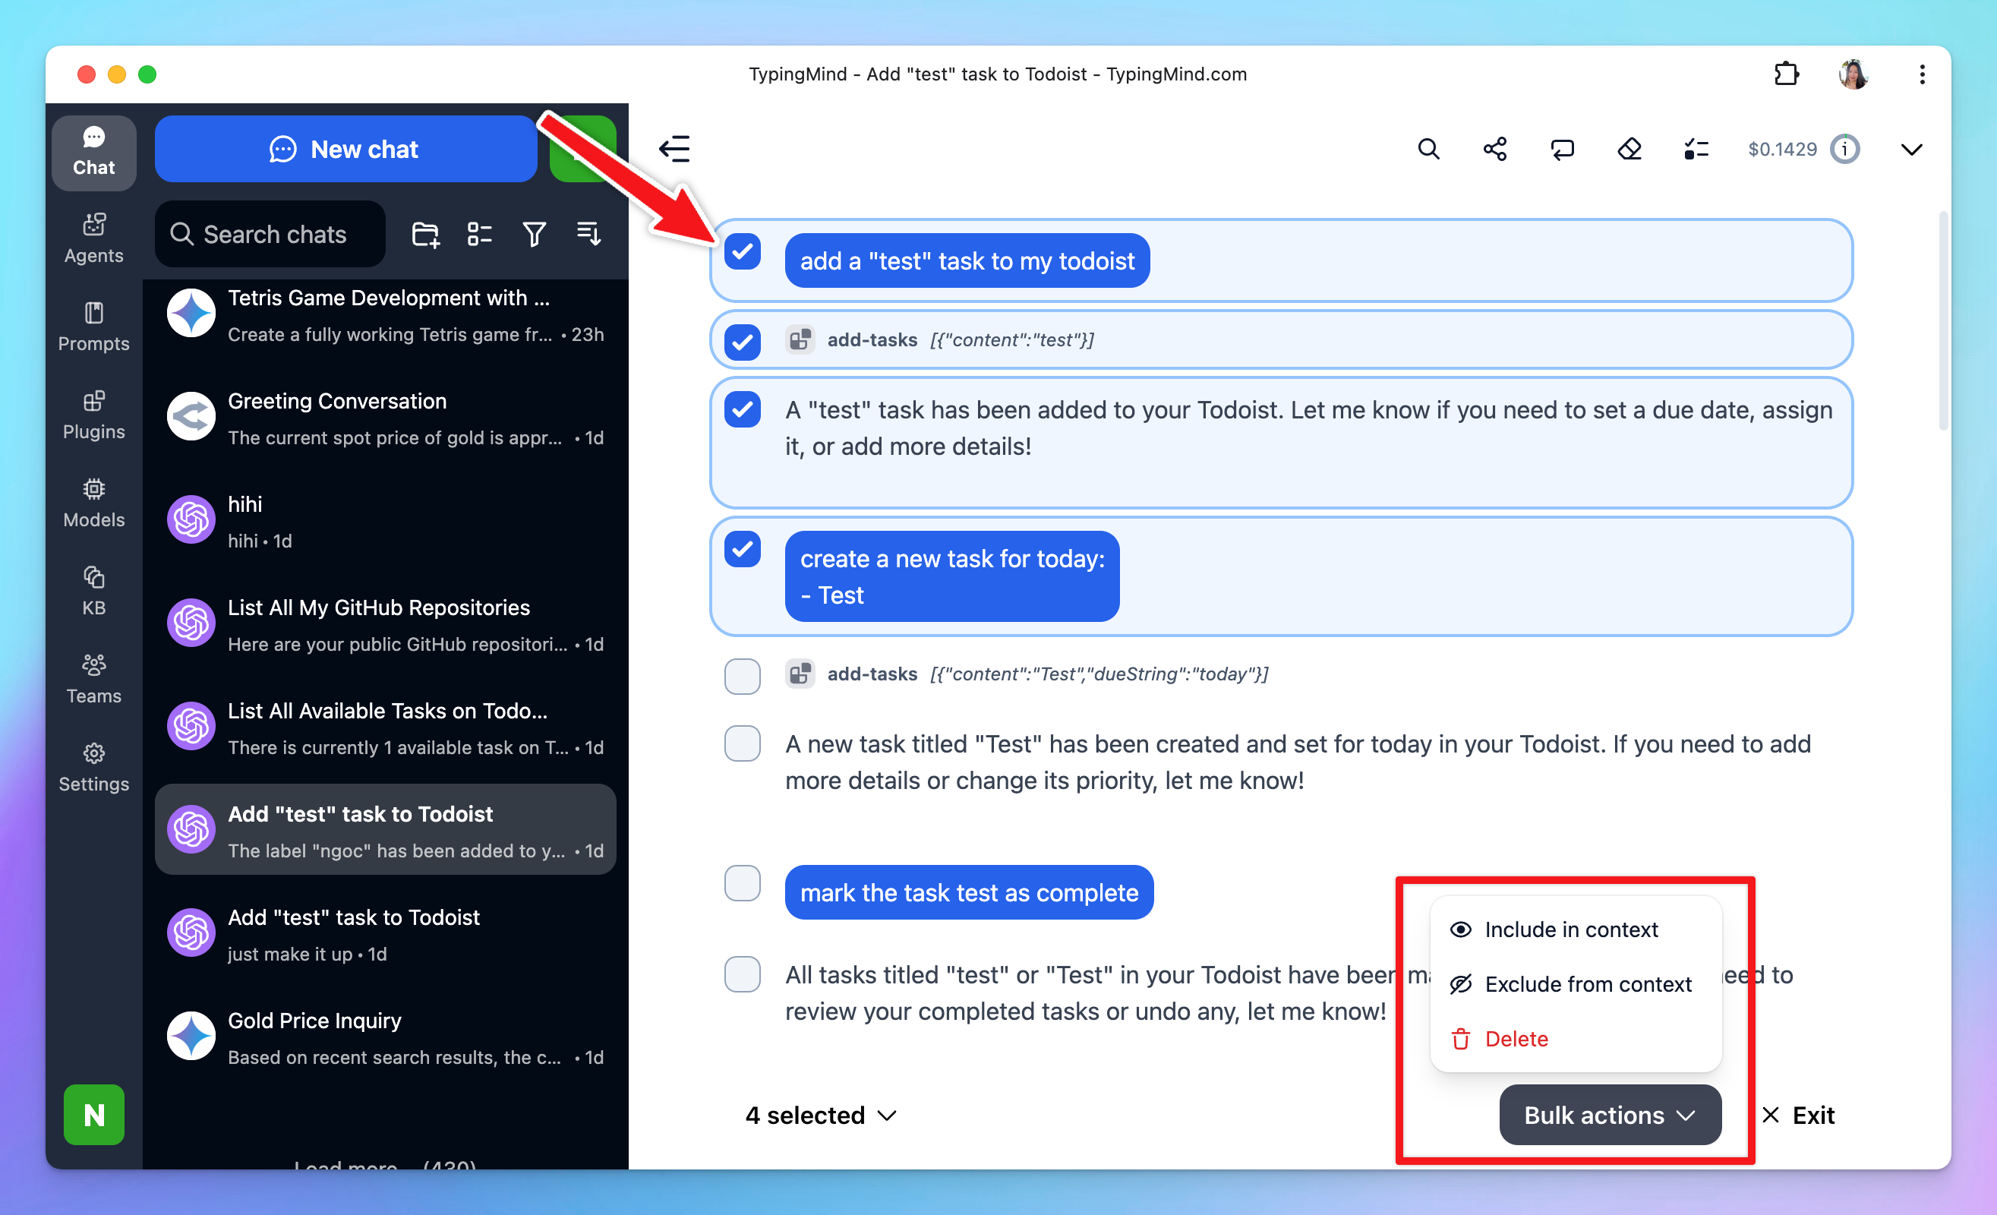The height and width of the screenshot is (1215, 1997).
Task: Uncheck the 'create a new task for today' message
Action: pos(743,550)
